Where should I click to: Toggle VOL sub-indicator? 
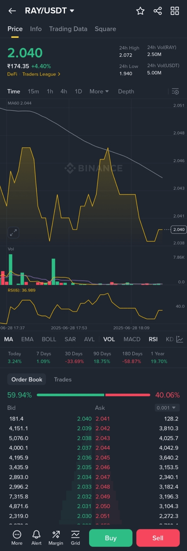click(x=109, y=339)
